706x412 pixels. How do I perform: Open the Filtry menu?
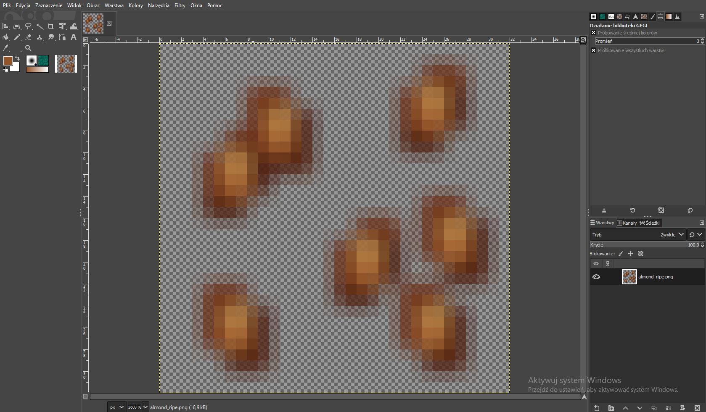pos(180,5)
